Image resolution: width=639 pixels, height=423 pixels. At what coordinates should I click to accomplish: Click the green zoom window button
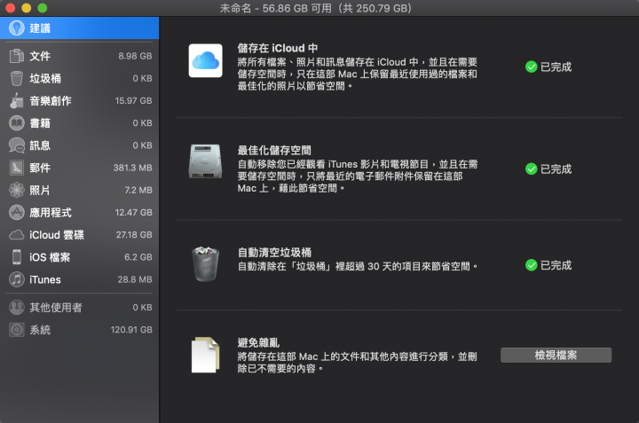42,8
